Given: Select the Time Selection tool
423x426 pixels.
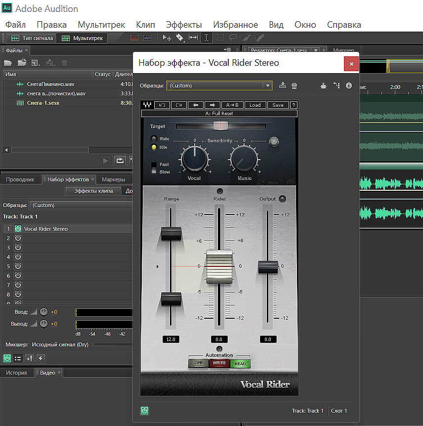Looking at the screenshot, I should click(x=206, y=38).
